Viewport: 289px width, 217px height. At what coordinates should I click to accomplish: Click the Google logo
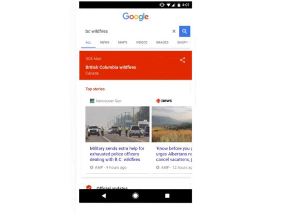point(136,17)
